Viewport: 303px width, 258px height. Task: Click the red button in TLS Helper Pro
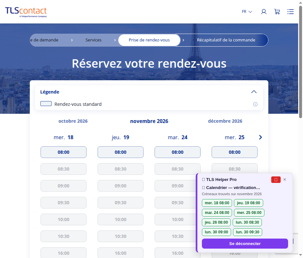pyautogui.click(x=276, y=180)
